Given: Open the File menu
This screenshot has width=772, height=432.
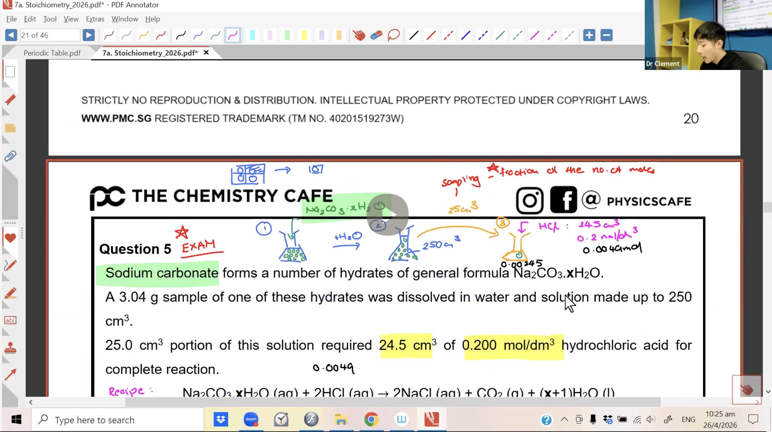Looking at the screenshot, I should coord(11,19).
